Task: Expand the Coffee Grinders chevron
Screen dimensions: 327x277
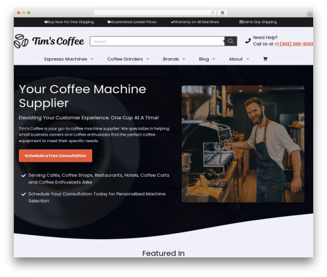Action: 148,59
